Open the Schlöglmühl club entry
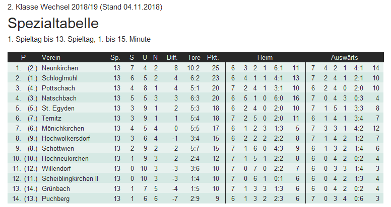The width and height of the screenshot is (391, 207). pos(60,78)
